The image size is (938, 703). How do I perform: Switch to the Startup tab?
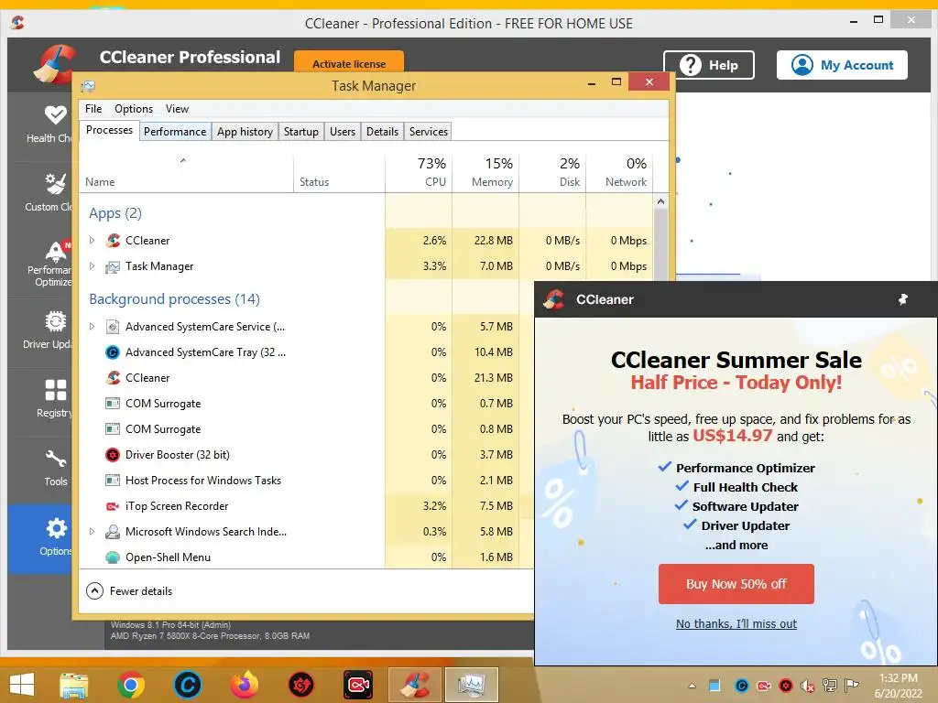click(300, 132)
